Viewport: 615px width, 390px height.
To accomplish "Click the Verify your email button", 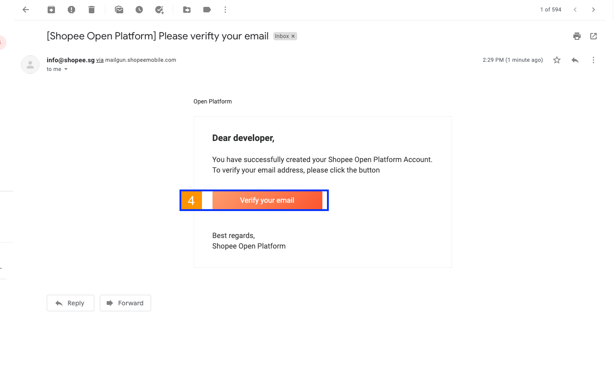I will 267,200.
